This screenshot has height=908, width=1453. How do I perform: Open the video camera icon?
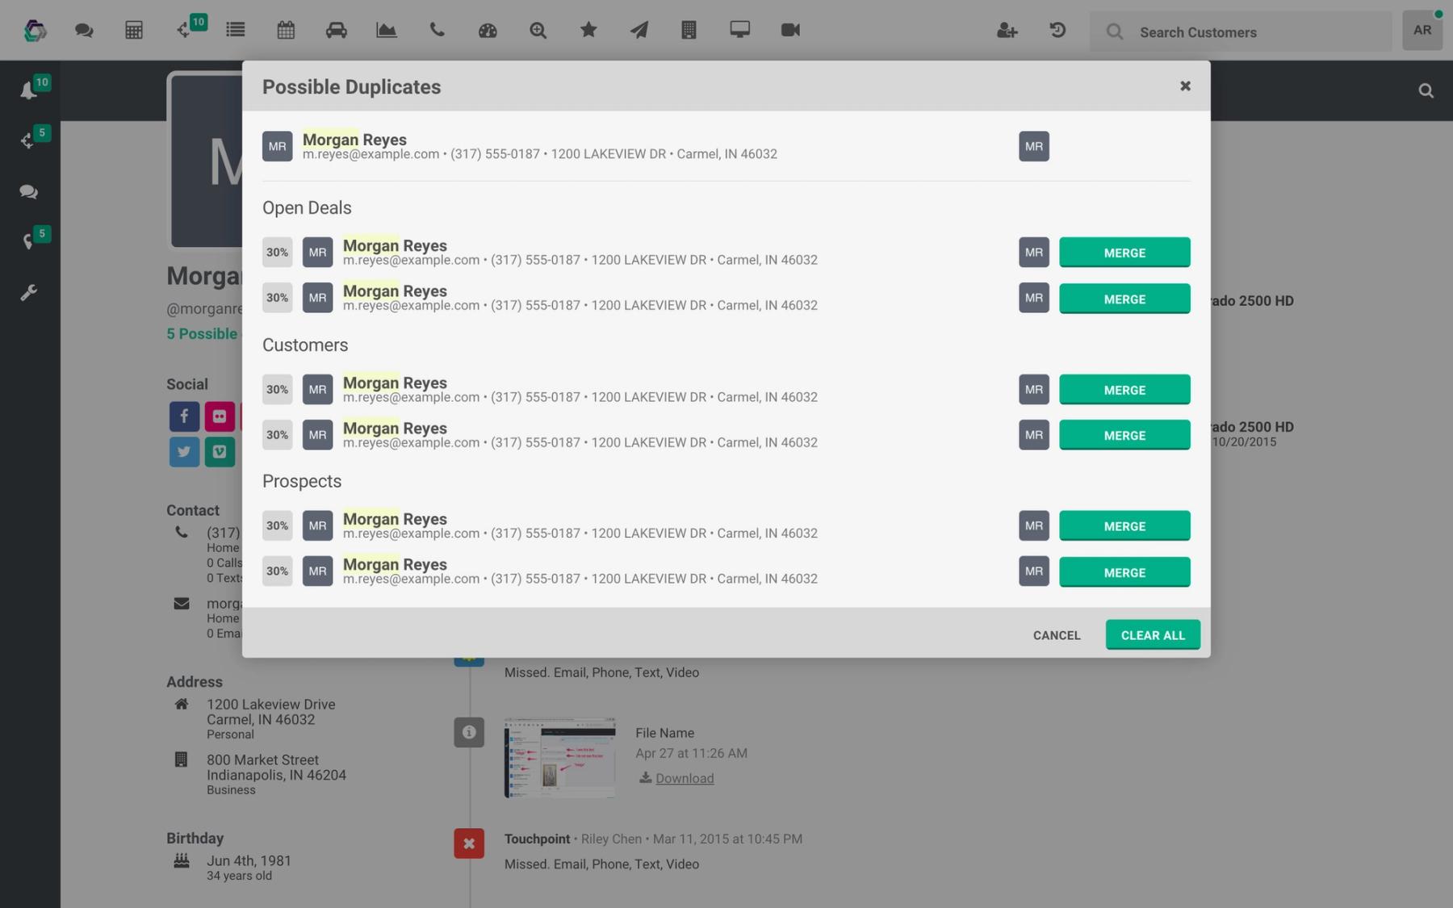790,31
